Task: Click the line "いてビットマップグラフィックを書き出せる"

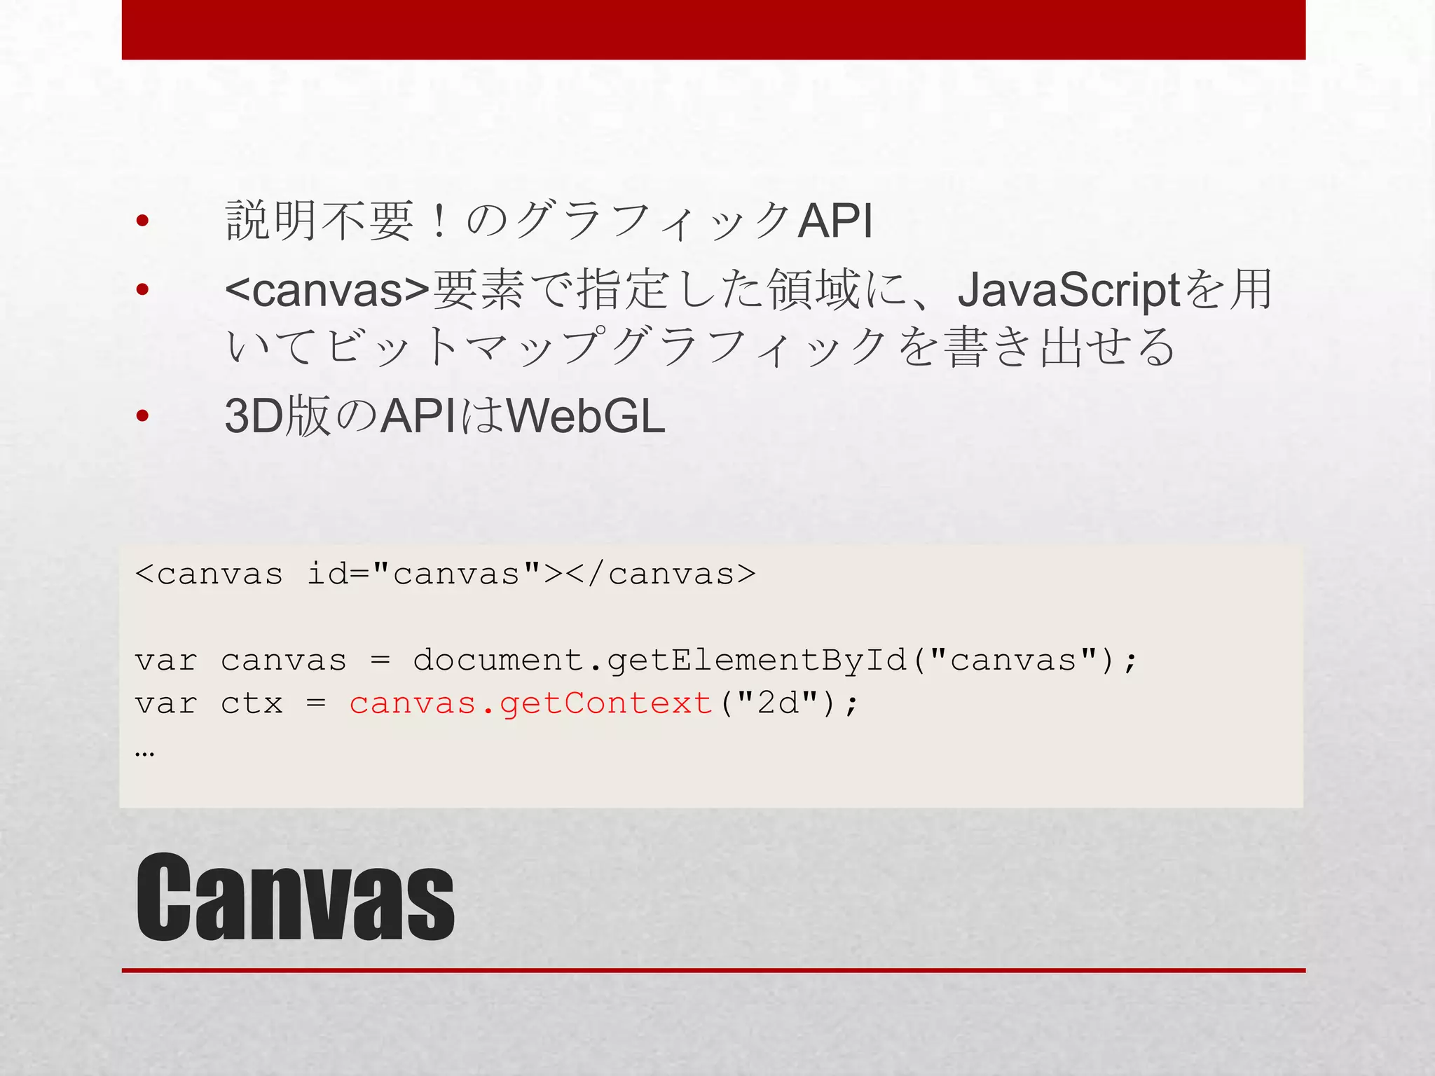Action: (700, 347)
